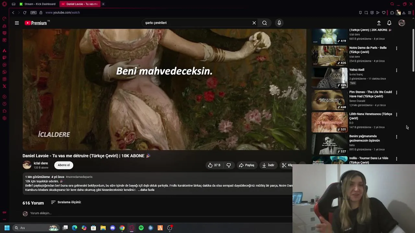This screenshot has width=415, height=233.
Task: Go to YouTube Premium home logo
Action: [36, 23]
